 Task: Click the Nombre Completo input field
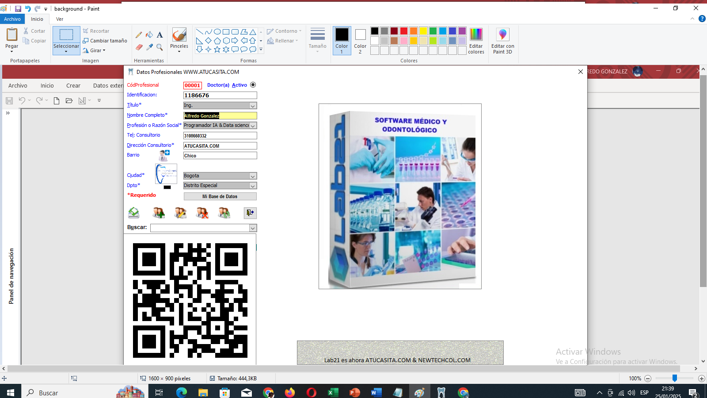point(220,116)
